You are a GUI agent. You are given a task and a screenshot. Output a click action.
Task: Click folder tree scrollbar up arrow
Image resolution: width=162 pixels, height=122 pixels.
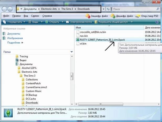click(72, 56)
